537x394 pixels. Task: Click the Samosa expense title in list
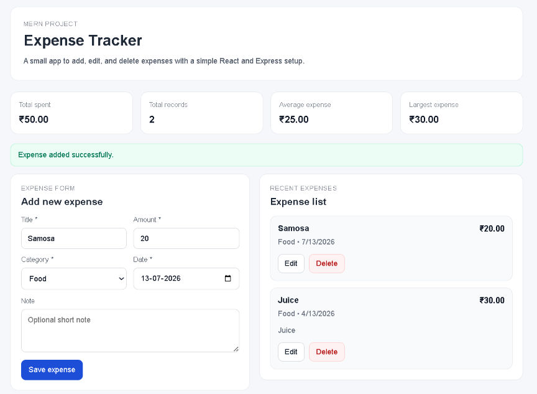(x=293, y=228)
